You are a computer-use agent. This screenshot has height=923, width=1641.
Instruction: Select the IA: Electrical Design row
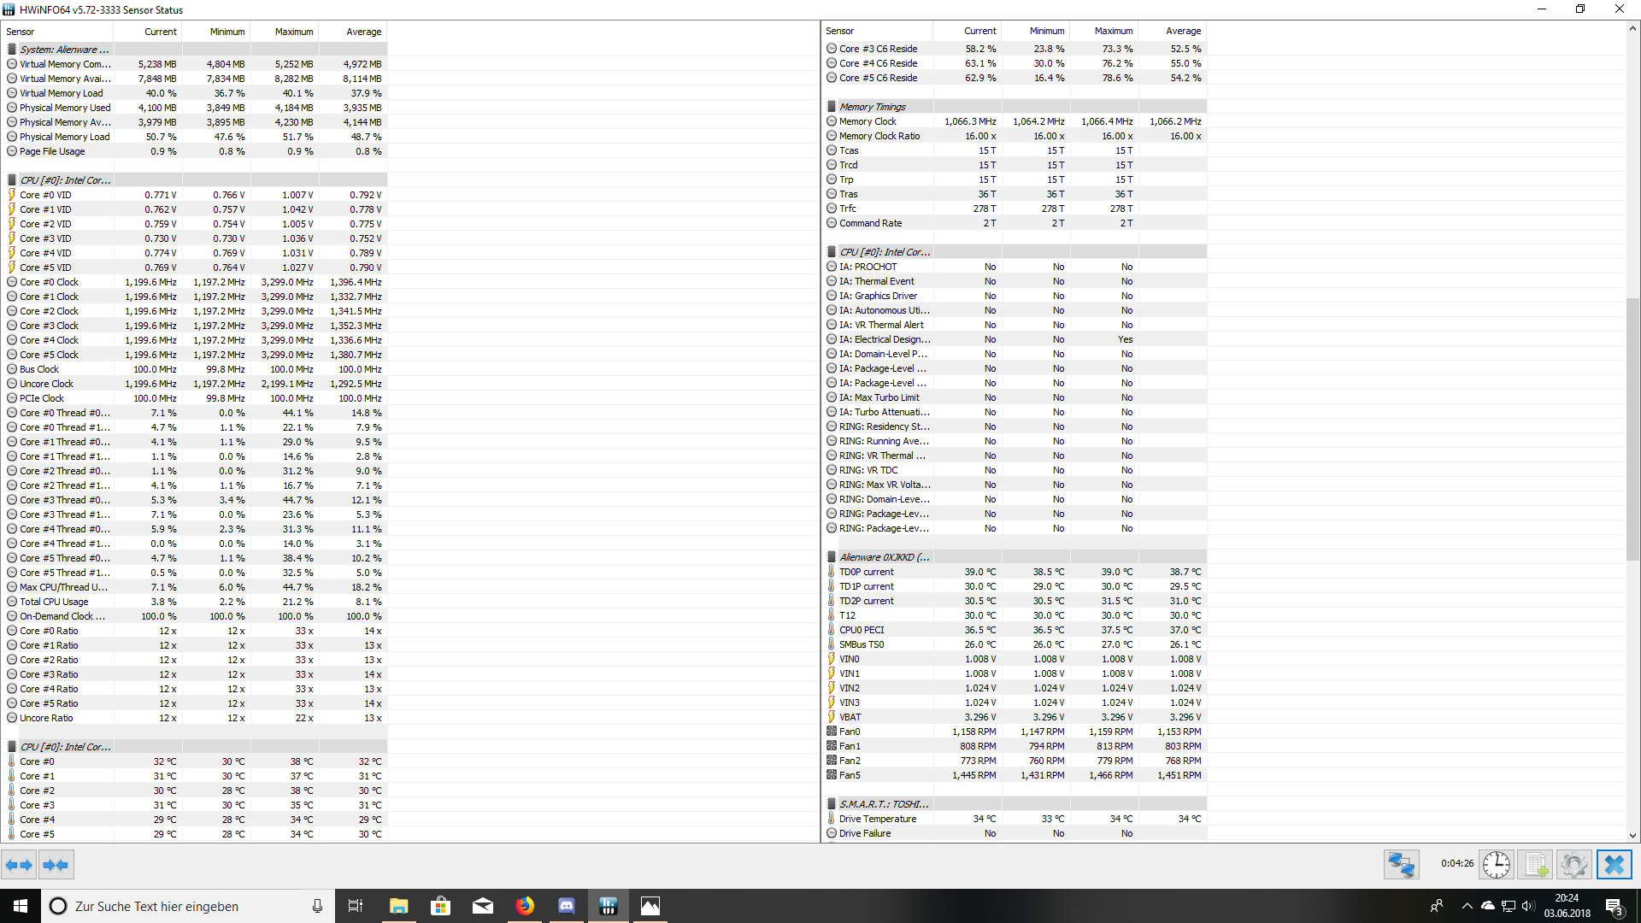[x=883, y=339]
